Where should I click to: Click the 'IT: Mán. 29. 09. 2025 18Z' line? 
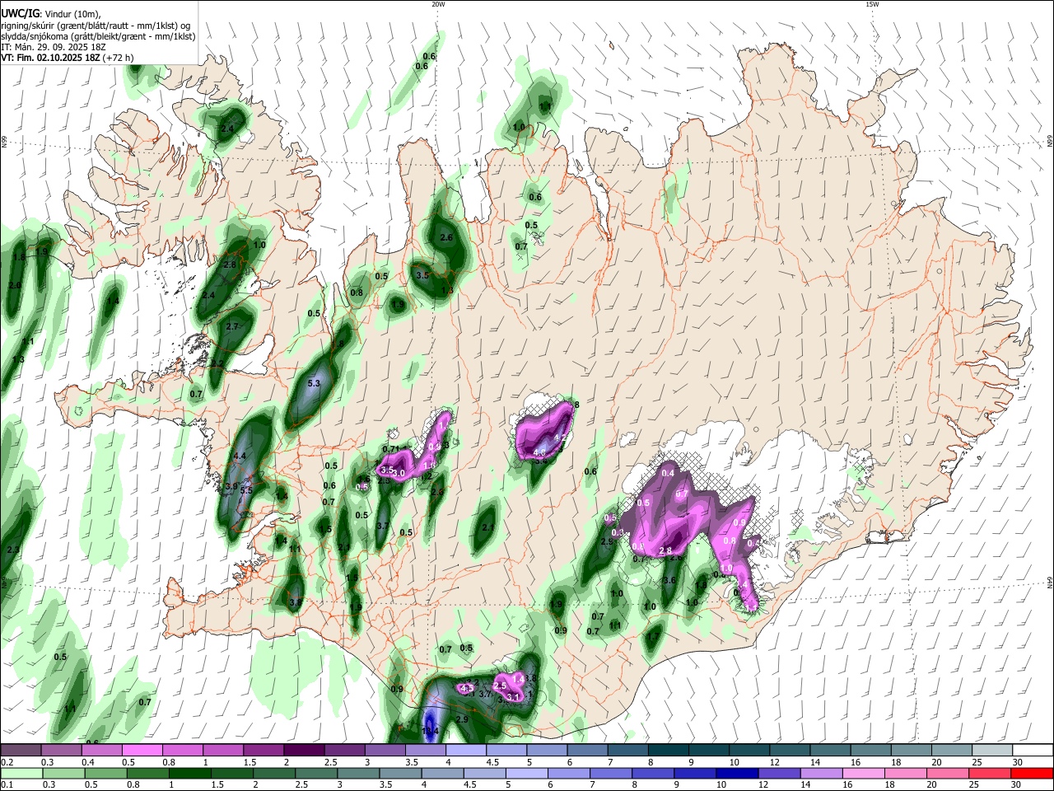click(x=54, y=47)
